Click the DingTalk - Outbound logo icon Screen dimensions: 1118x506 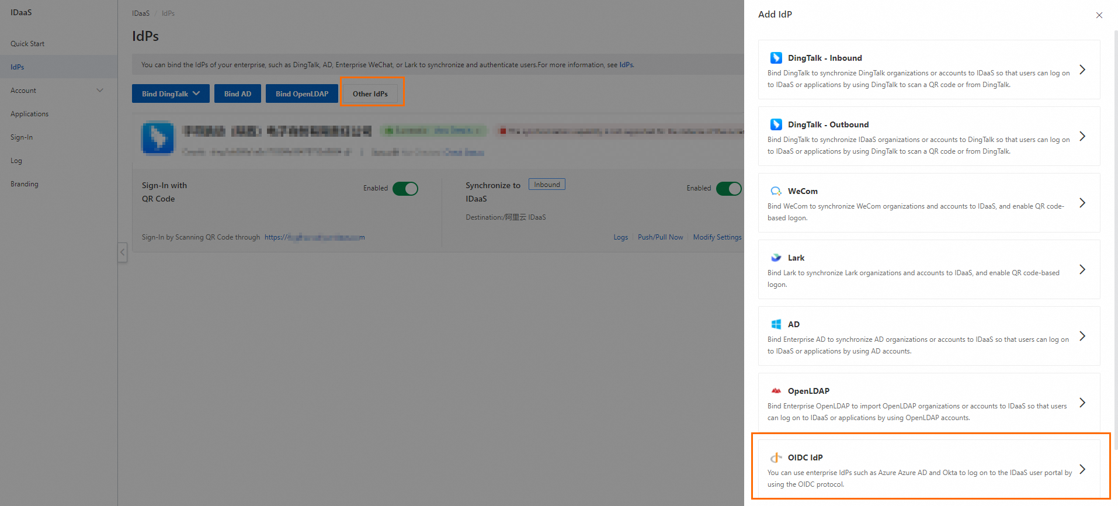(x=776, y=124)
